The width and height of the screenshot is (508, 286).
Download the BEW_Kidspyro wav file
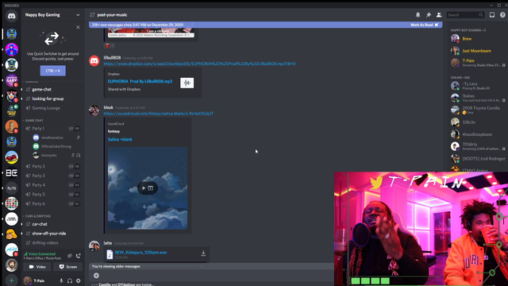coord(203,253)
